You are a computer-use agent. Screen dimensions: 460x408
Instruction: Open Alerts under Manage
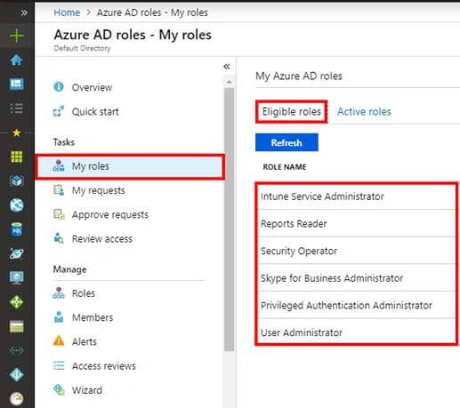[85, 341]
